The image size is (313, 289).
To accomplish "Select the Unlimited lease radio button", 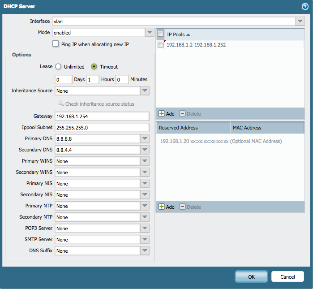I will pyautogui.click(x=58, y=66).
